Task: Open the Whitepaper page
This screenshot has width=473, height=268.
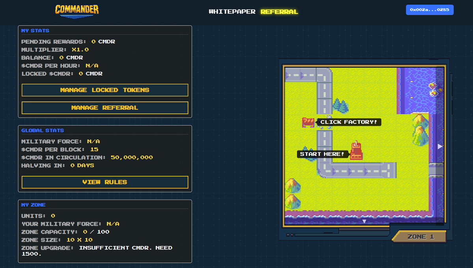Action: (x=232, y=11)
